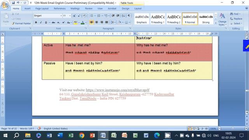
Task: Open line spacing dropdown
Action: (113, 23)
